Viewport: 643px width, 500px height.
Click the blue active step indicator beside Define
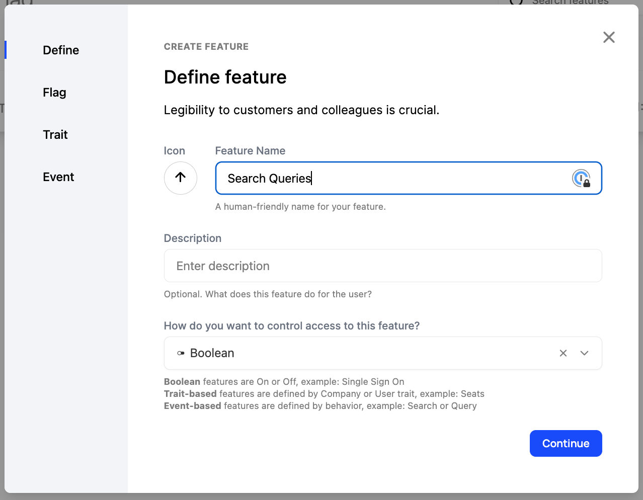[6, 50]
